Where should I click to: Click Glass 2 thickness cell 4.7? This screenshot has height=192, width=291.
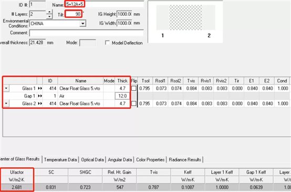coord(122,103)
